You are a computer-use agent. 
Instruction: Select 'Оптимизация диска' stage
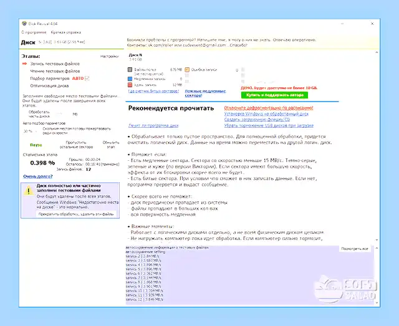(49, 86)
